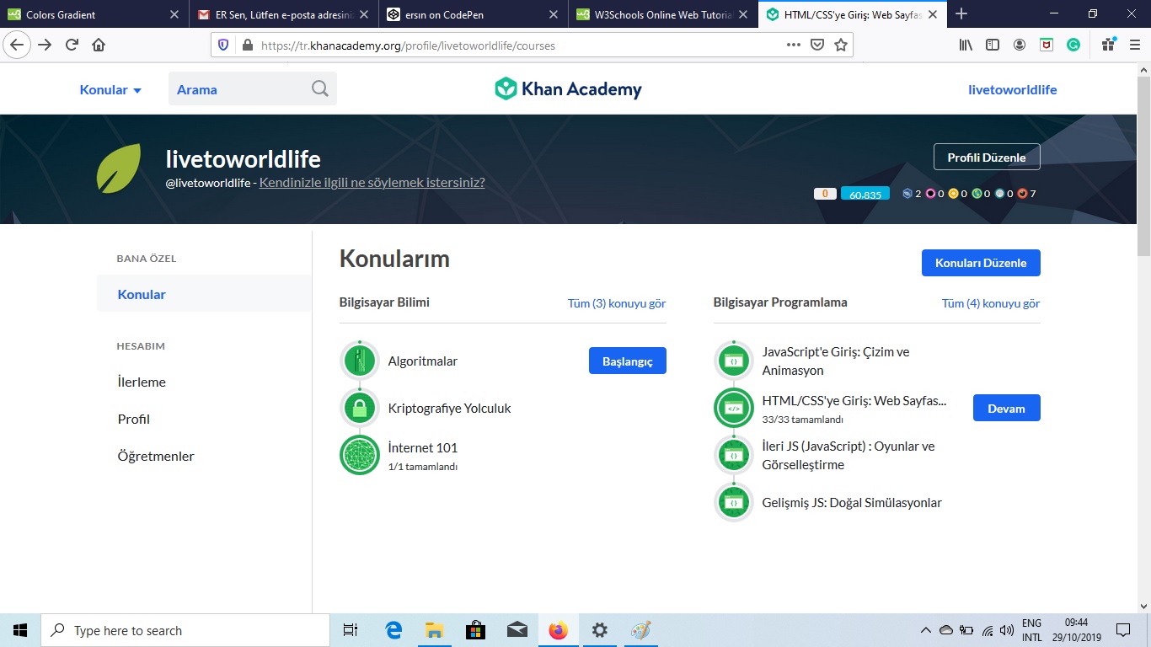
Task: Open Tüm (3) konuyu gör link
Action: click(x=617, y=303)
